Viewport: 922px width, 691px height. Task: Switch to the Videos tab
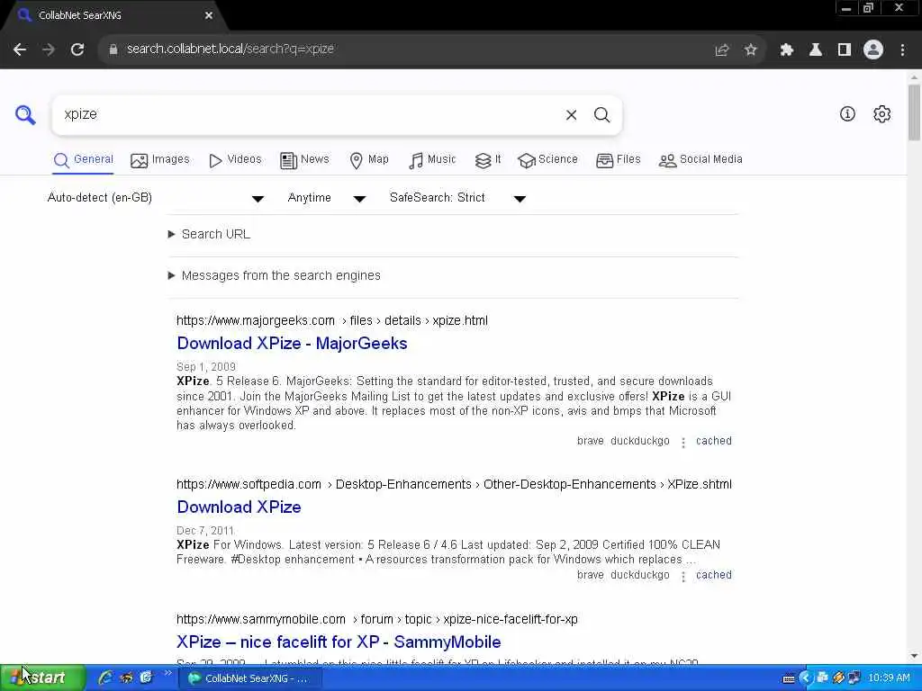tap(235, 160)
